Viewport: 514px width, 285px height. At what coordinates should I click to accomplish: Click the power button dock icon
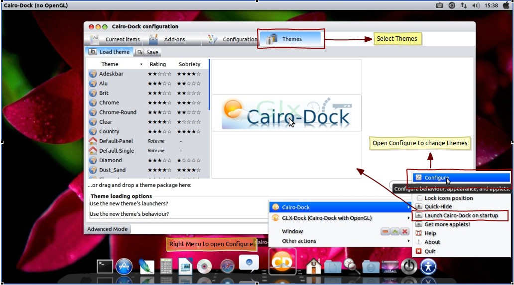(409, 267)
